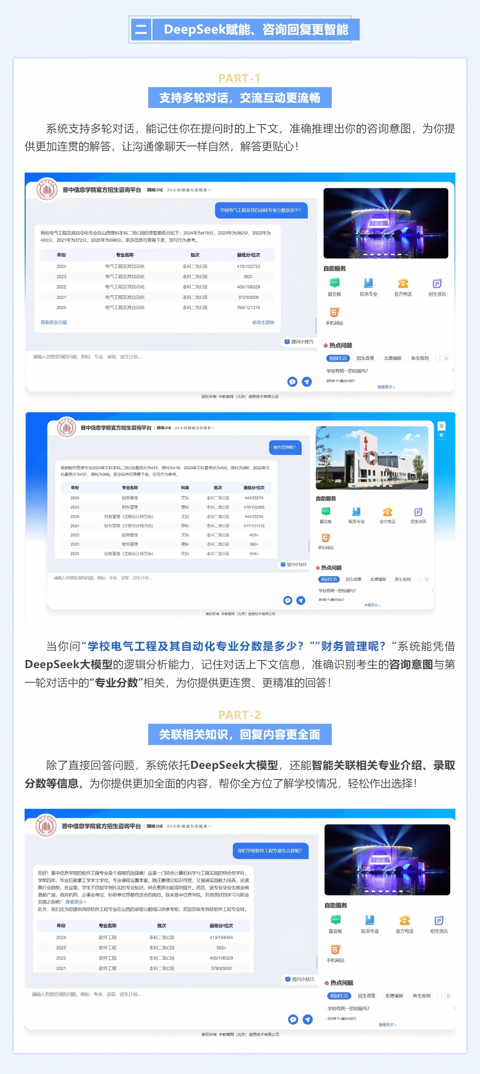Click school logo in the 软件工程 chat screenshot
480x1074 pixels.
pyautogui.click(x=46, y=826)
